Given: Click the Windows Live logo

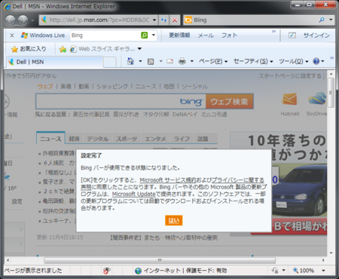Looking at the screenshot, I should click(43, 35).
